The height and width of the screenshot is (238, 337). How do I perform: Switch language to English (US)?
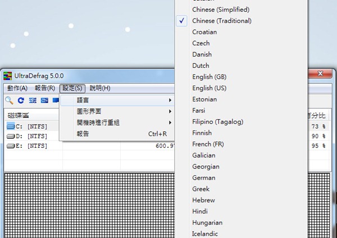click(x=211, y=88)
